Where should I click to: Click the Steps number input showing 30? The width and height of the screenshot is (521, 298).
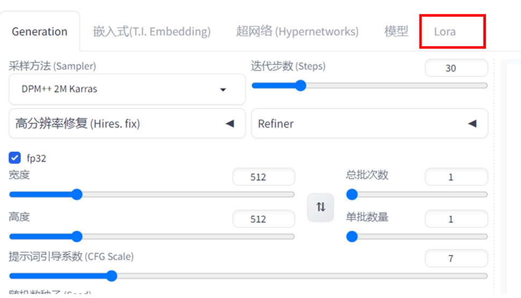click(x=456, y=68)
